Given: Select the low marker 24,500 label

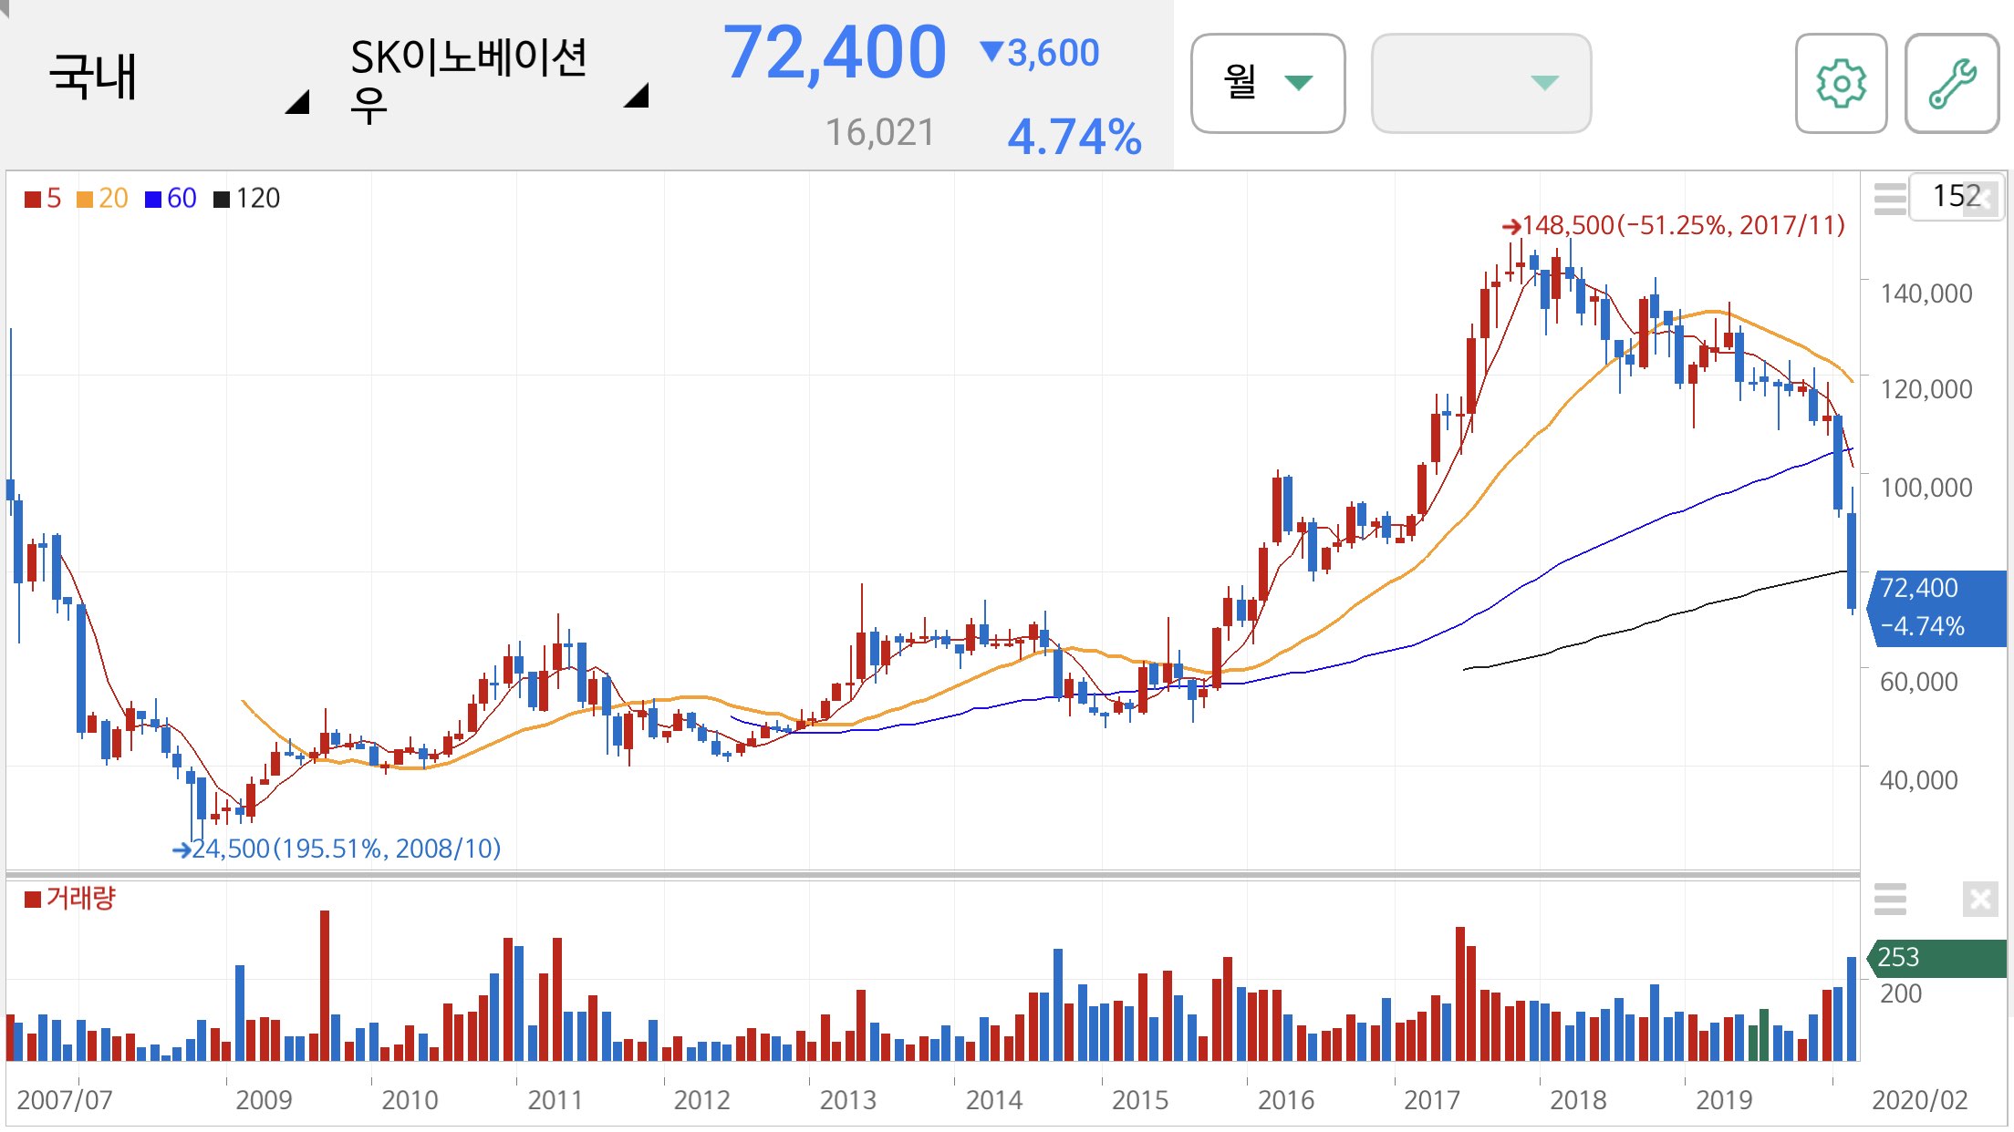Looking at the screenshot, I should pyautogui.click(x=337, y=849).
